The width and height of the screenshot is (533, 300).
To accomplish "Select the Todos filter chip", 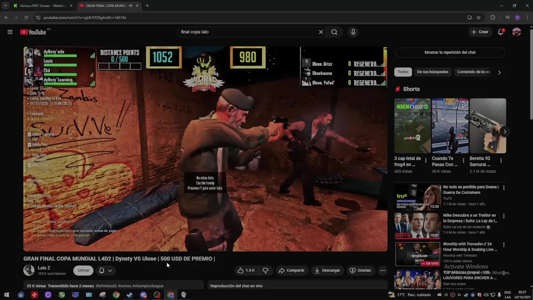I will point(403,72).
